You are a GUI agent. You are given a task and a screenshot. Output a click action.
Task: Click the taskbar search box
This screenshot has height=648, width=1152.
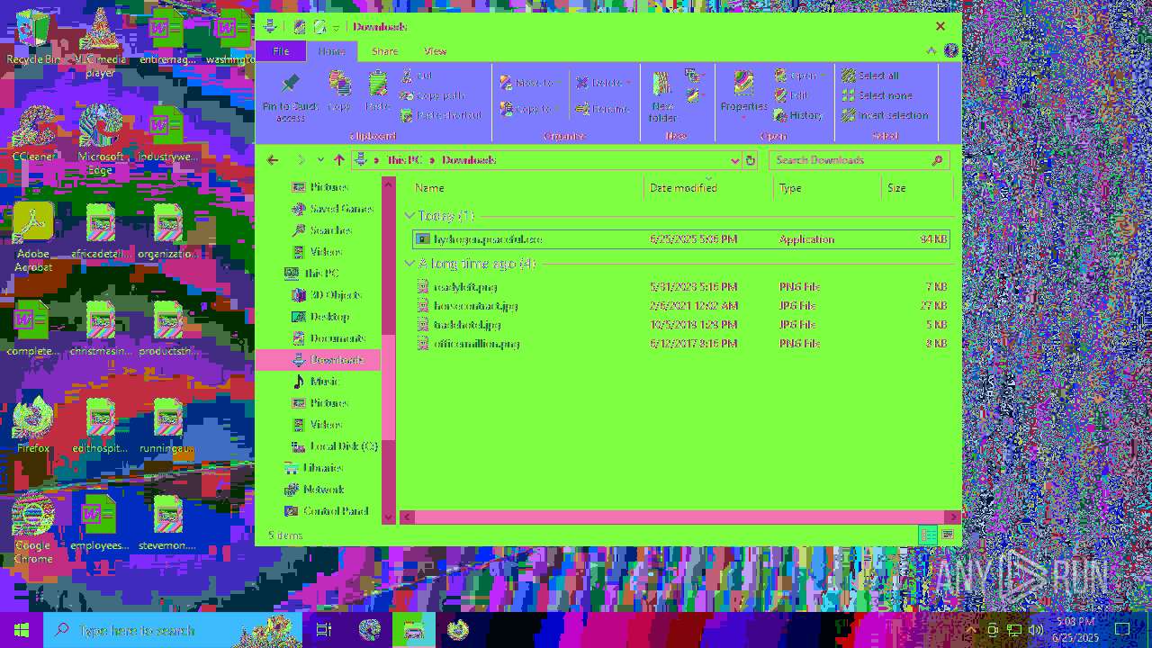click(x=173, y=630)
